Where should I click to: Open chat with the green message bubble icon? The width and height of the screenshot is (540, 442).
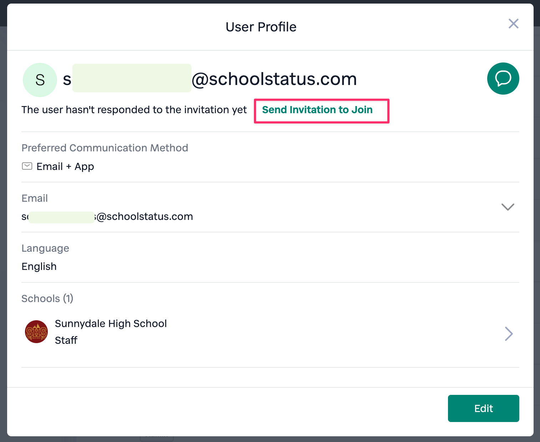(503, 79)
